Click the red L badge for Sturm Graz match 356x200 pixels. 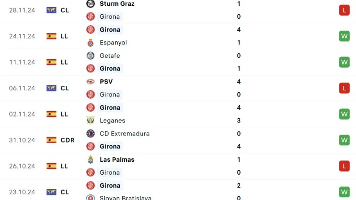(x=344, y=10)
